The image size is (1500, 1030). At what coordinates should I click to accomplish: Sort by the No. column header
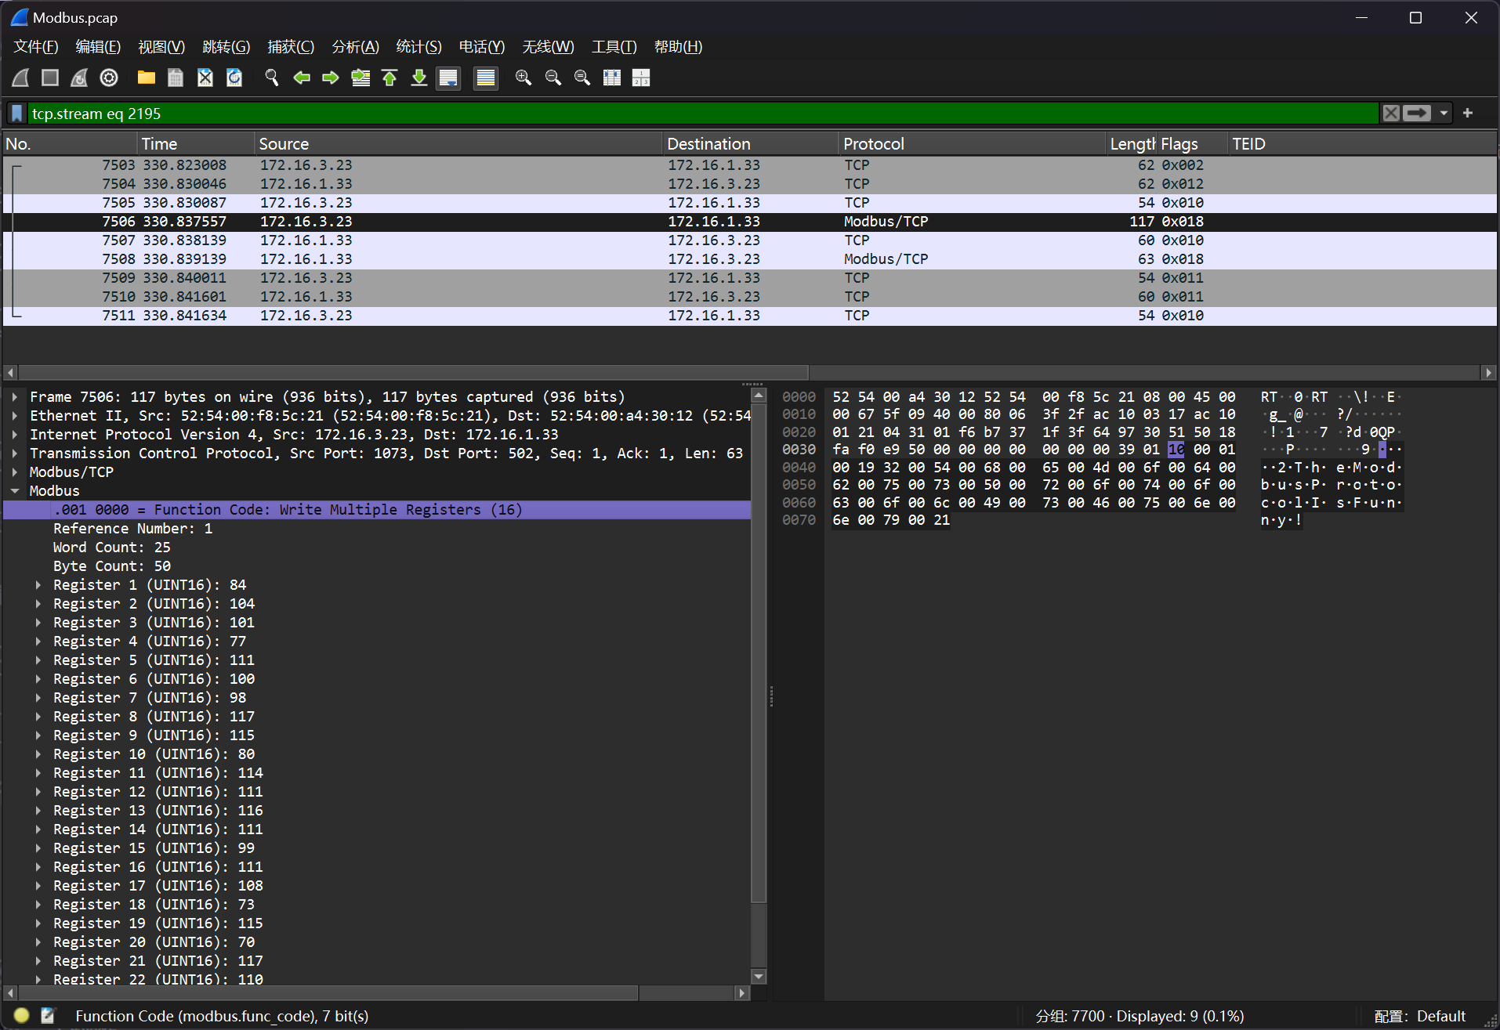[70, 144]
